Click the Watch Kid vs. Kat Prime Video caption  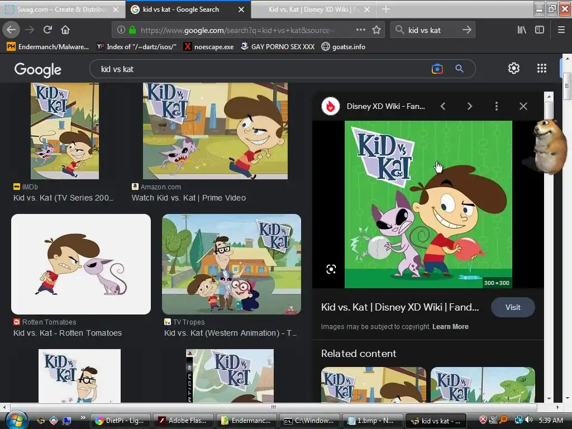coord(189,198)
